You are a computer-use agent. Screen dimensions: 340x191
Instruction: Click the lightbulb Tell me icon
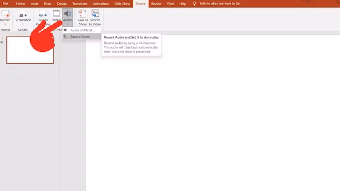[x=195, y=4]
